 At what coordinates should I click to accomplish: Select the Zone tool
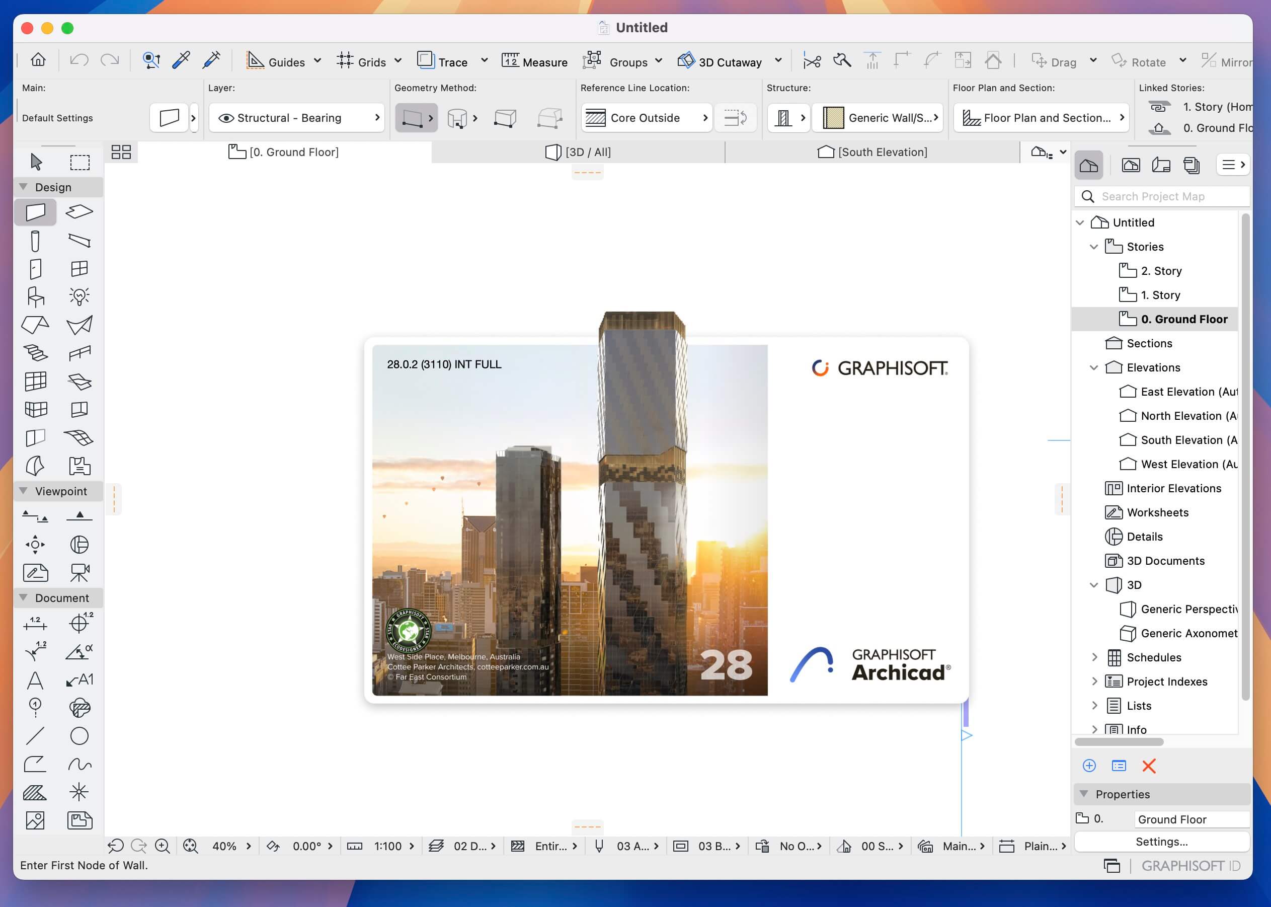[x=80, y=466]
